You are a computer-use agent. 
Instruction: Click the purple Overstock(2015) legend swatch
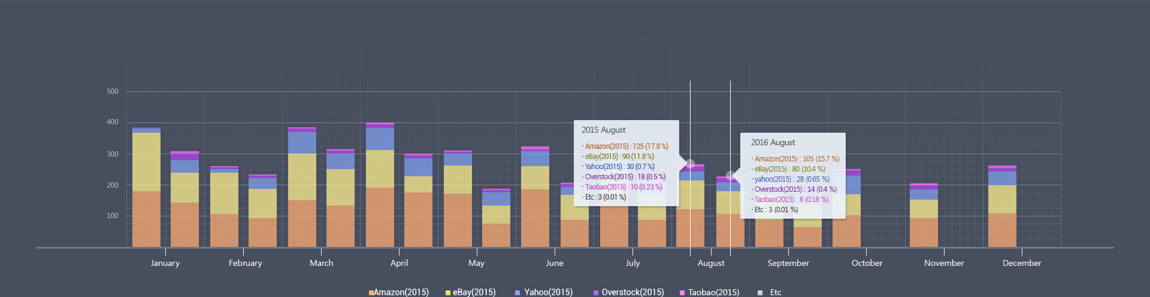[596, 293]
